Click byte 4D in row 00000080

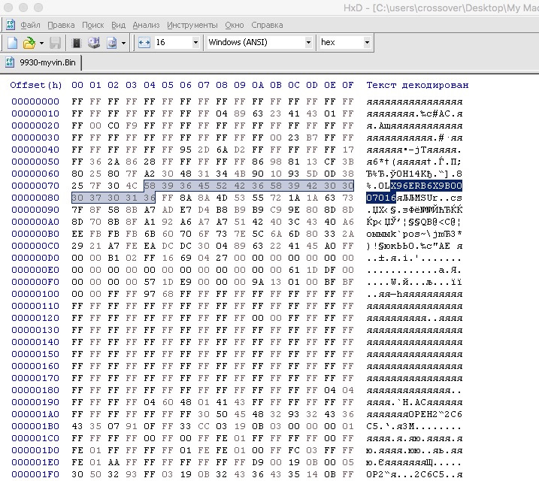[222, 198]
